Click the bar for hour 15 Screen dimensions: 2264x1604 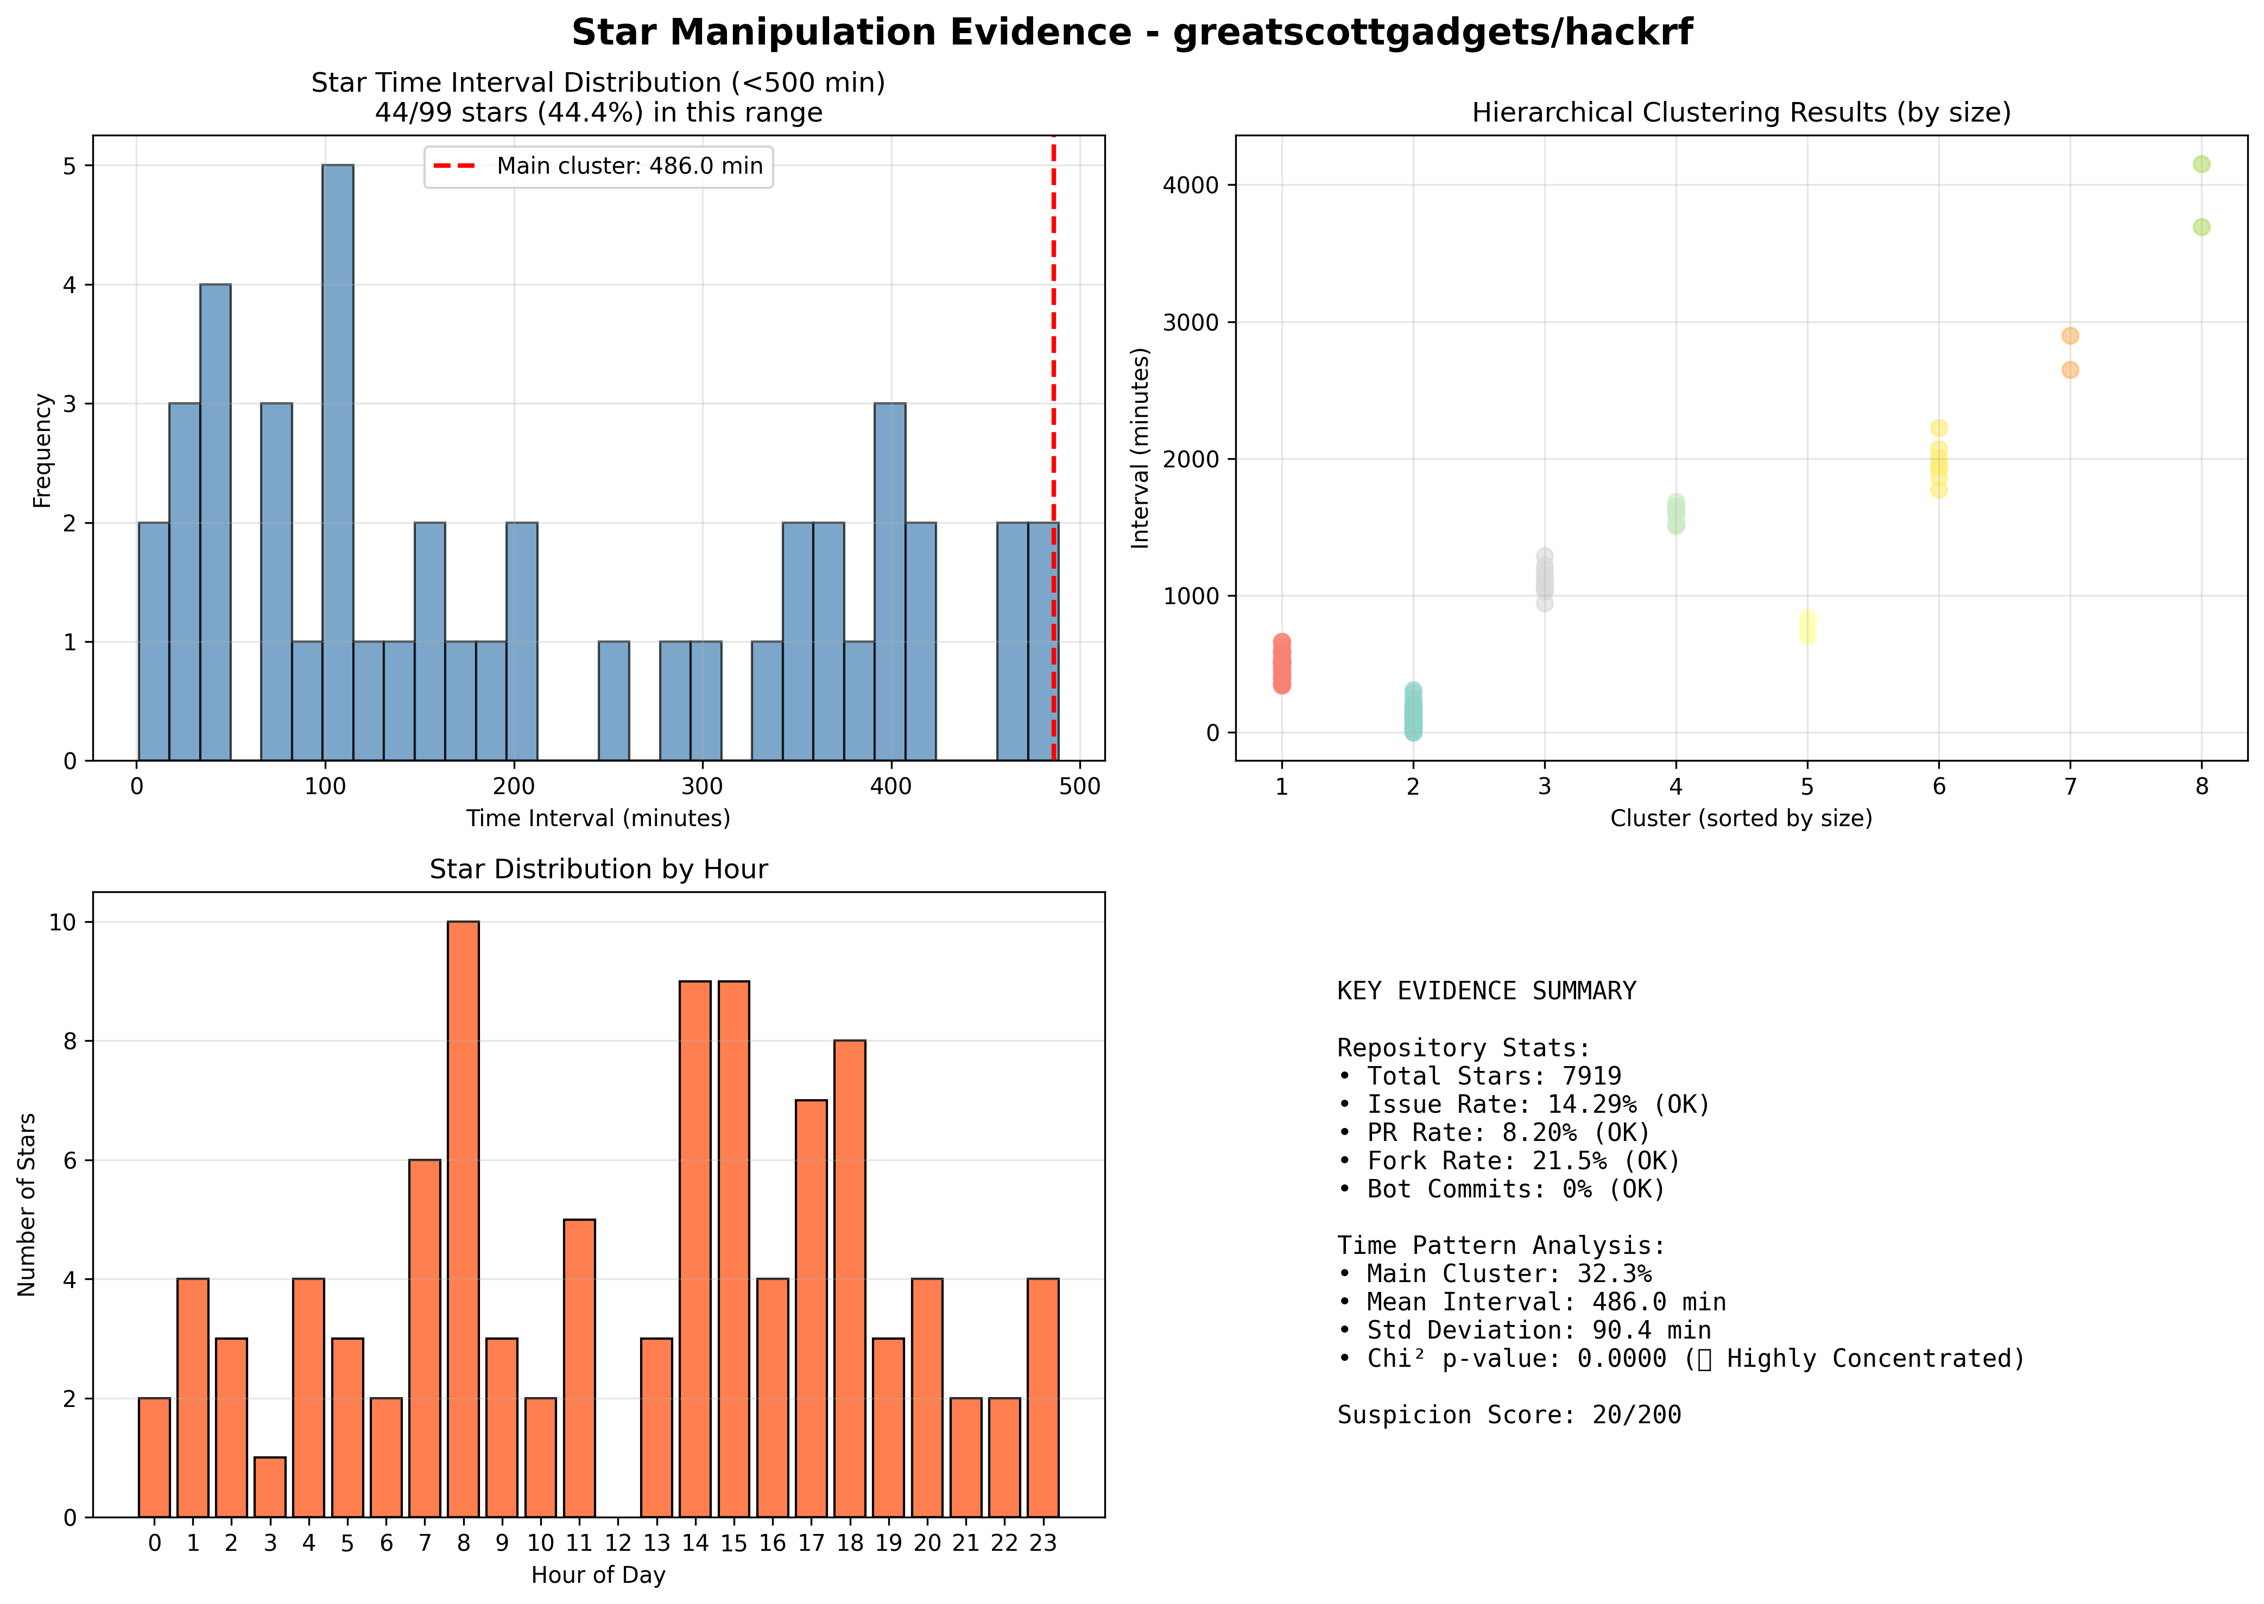(734, 1248)
